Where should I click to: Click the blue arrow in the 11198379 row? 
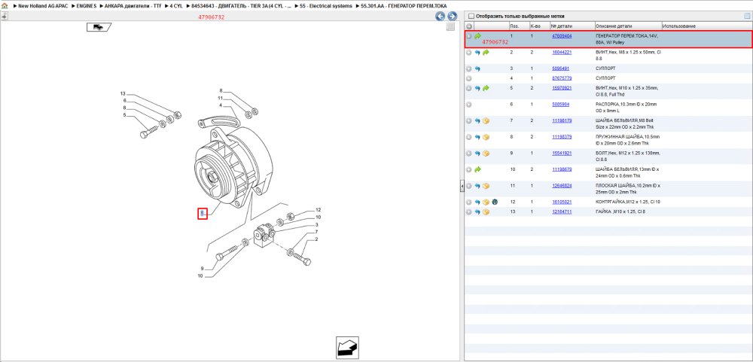point(477,137)
